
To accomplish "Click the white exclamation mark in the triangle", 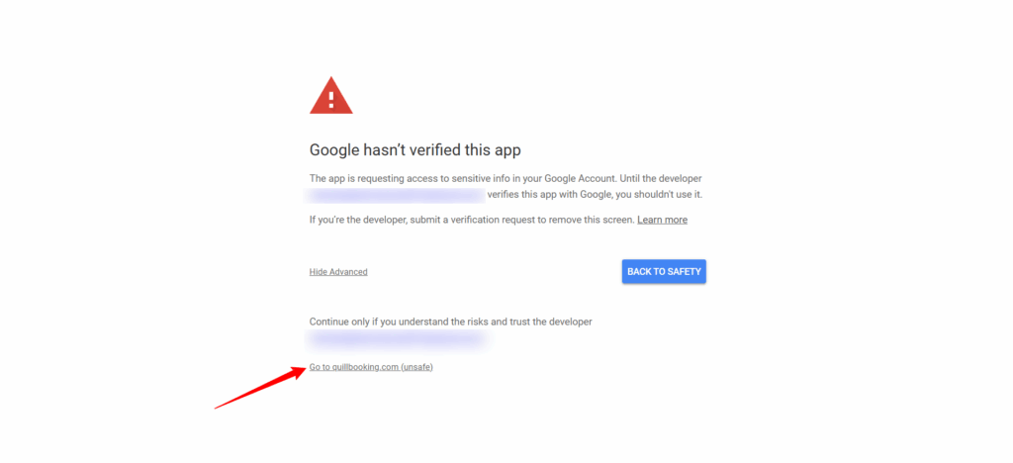I will [330, 98].
